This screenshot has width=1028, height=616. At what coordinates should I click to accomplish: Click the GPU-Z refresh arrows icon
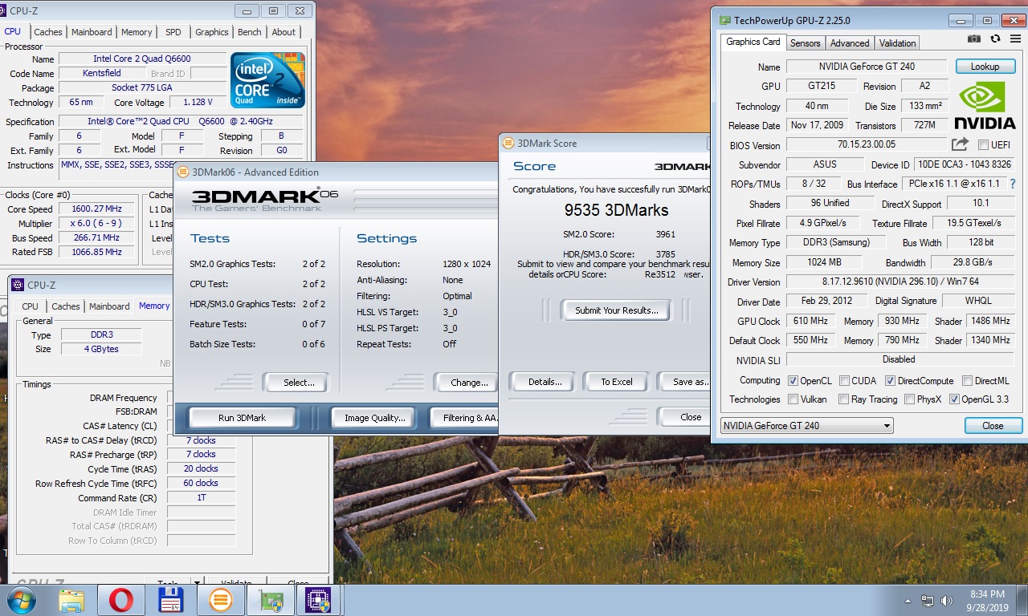click(995, 39)
